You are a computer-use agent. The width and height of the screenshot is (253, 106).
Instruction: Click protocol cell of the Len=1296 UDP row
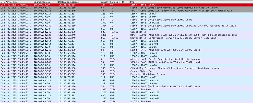pos(112,23)
